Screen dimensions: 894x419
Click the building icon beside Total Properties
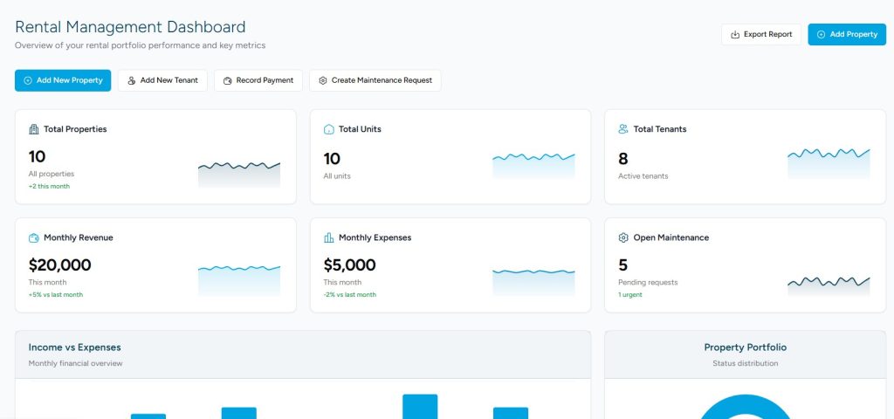(x=34, y=129)
